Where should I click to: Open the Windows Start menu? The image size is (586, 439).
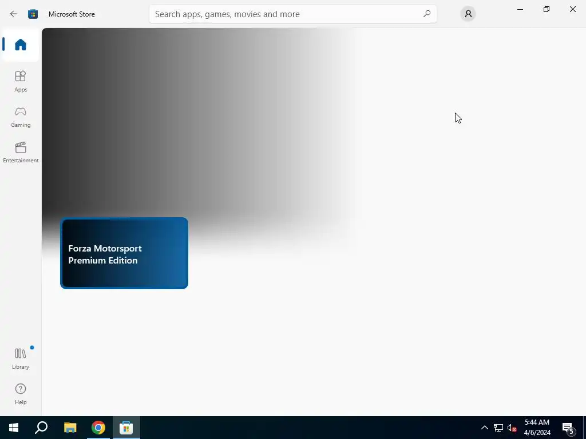tap(14, 428)
